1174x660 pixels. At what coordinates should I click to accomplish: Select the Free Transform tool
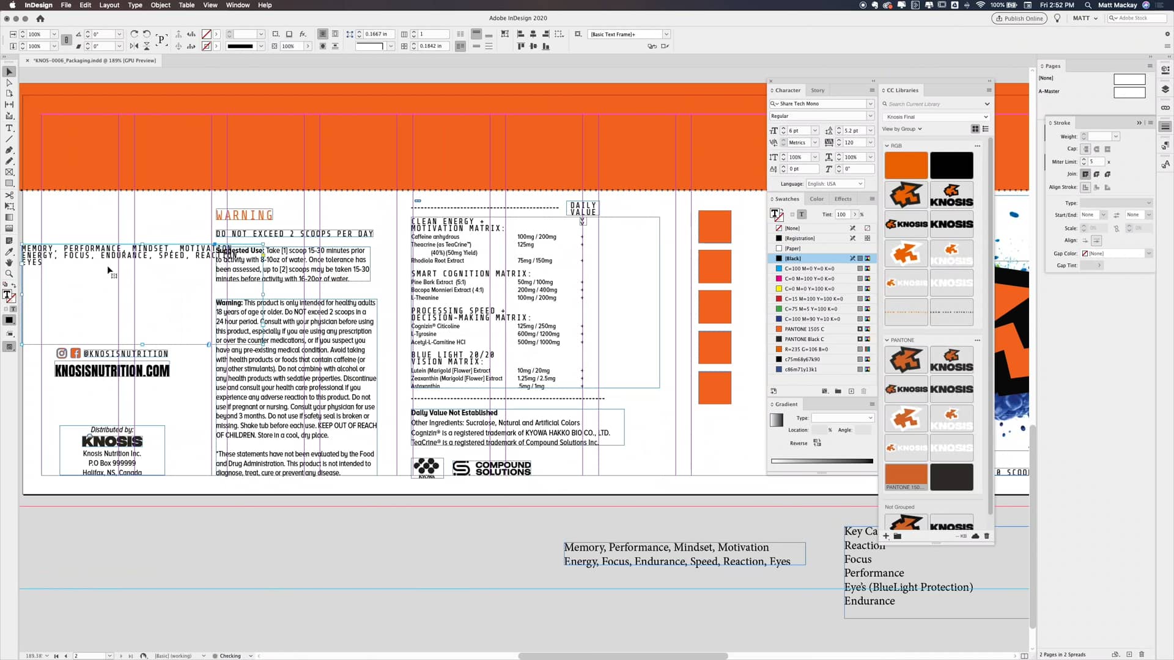(9, 207)
